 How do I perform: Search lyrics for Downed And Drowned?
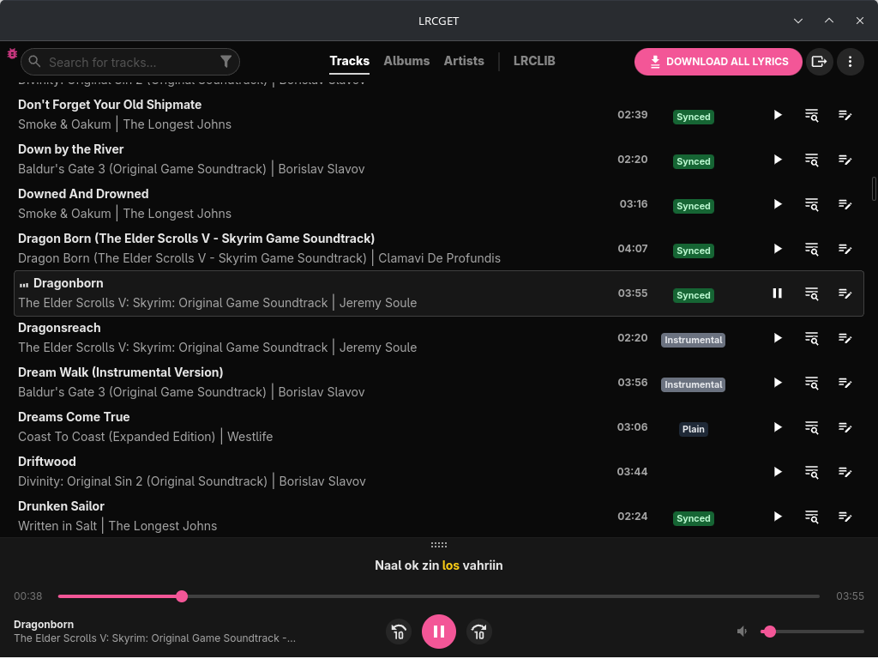coord(811,204)
